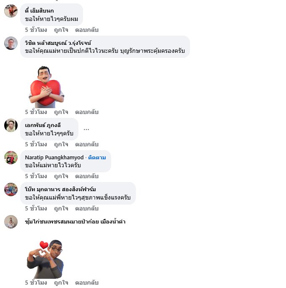The width and height of the screenshot is (286, 288).
Task: Open more options beside เอกพันธ์ ภูกงลี comment
Action: [86, 129]
